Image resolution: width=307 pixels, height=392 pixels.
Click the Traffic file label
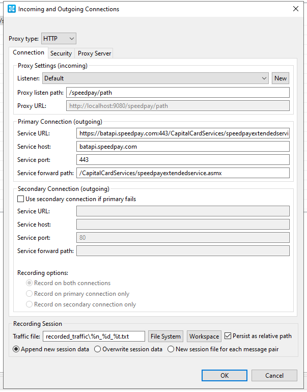click(x=26, y=336)
